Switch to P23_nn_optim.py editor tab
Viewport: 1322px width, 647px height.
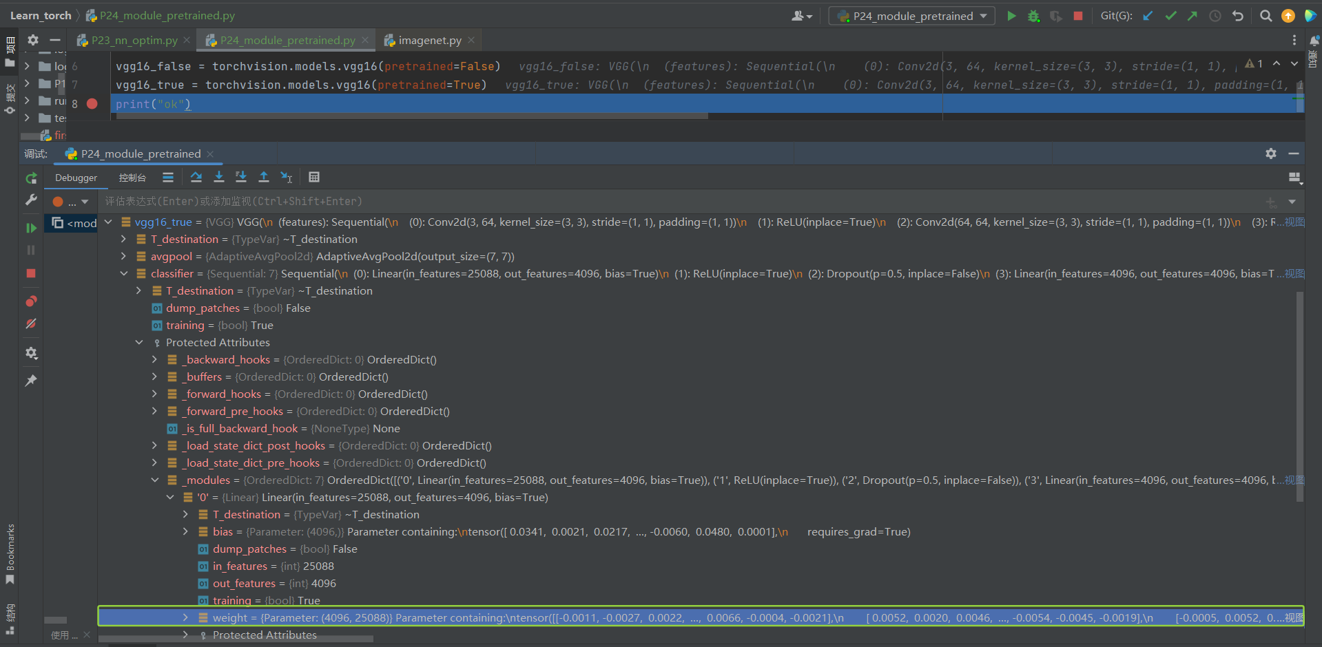[133, 40]
